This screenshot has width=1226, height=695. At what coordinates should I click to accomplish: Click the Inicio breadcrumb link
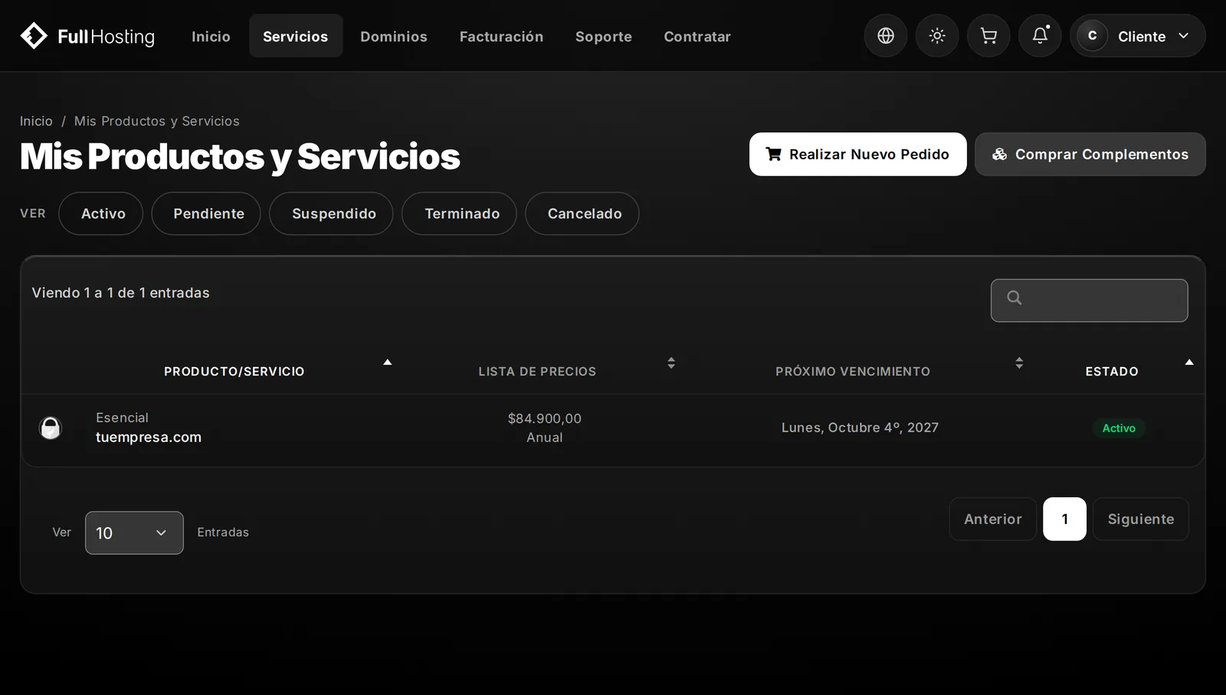[x=36, y=121]
